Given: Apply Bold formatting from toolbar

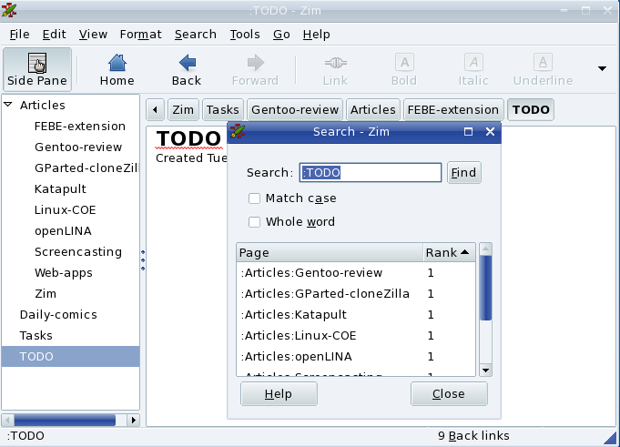Looking at the screenshot, I should tap(404, 69).
